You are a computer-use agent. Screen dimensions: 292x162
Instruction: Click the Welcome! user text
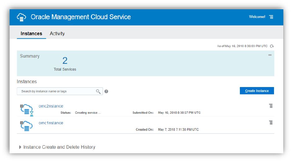pyautogui.click(x=257, y=17)
